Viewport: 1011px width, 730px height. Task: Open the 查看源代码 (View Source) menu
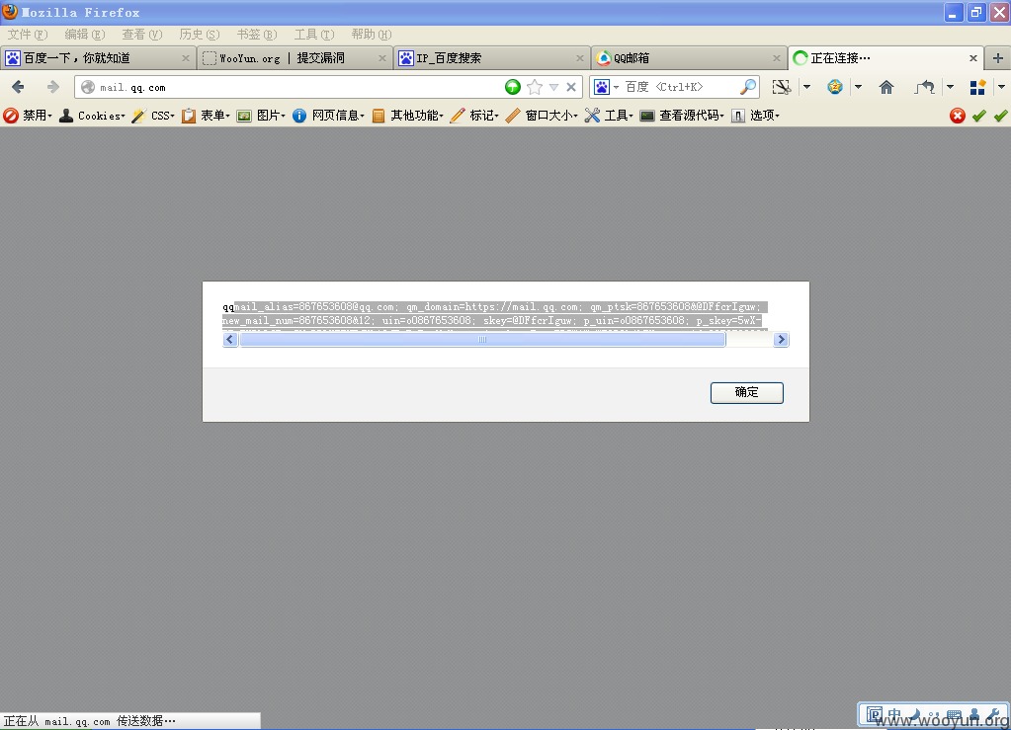coord(682,116)
